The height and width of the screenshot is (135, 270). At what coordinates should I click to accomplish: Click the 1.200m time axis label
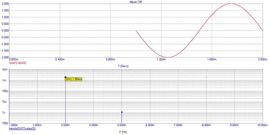(161, 59)
